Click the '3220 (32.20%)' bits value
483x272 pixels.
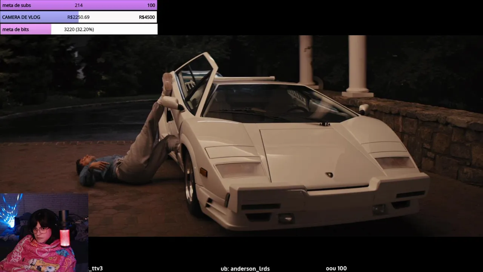(x=79, y=29)
